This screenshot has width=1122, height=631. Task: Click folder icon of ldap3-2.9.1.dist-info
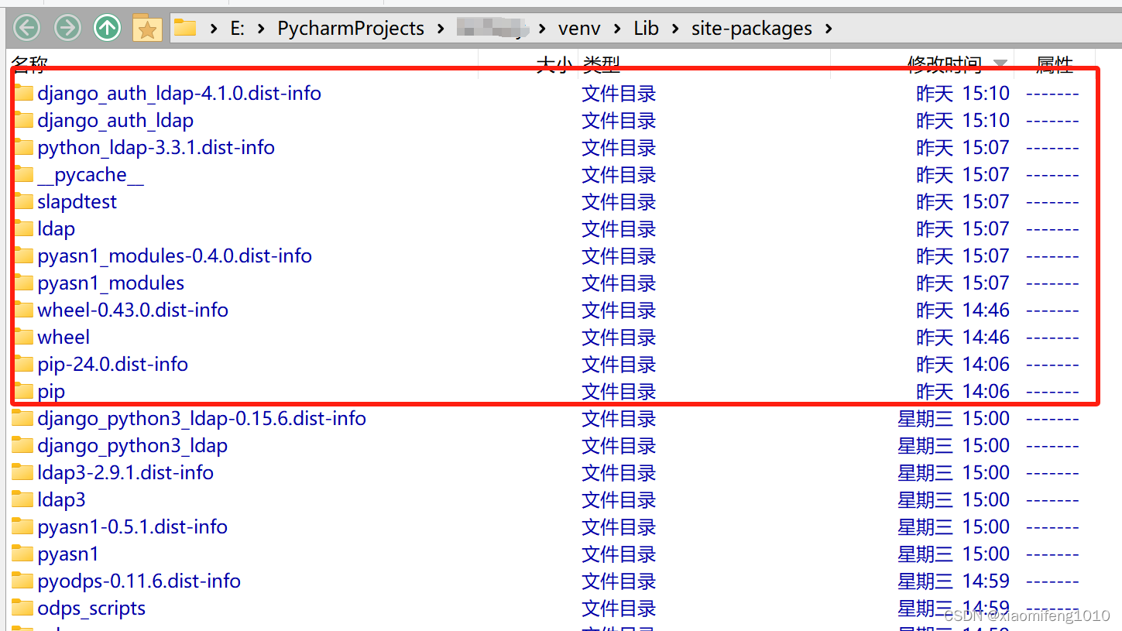23,472
